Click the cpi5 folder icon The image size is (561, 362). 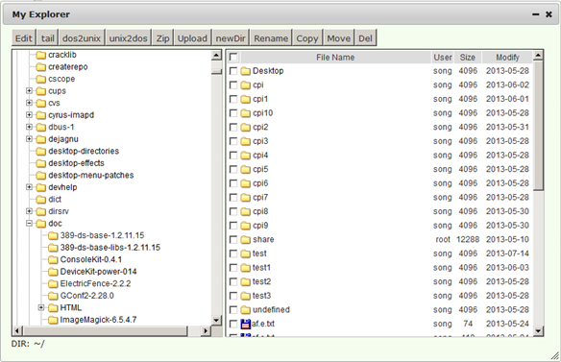pyautogui.click(x=246, y=170)
